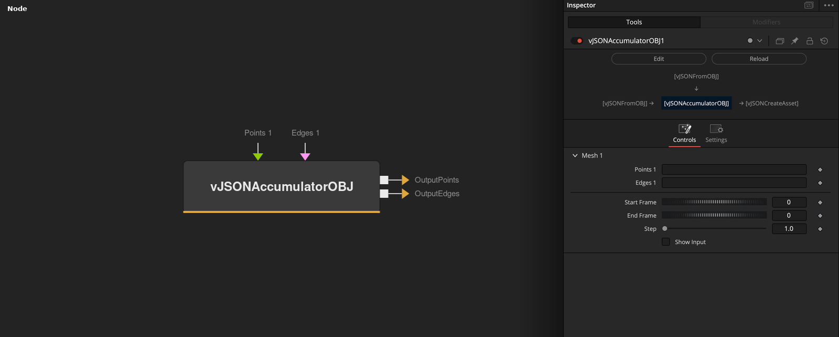Follow the [vJSONCreateAsset] link
The height and width of the screenshot is (337, 839).
point(772,104)
